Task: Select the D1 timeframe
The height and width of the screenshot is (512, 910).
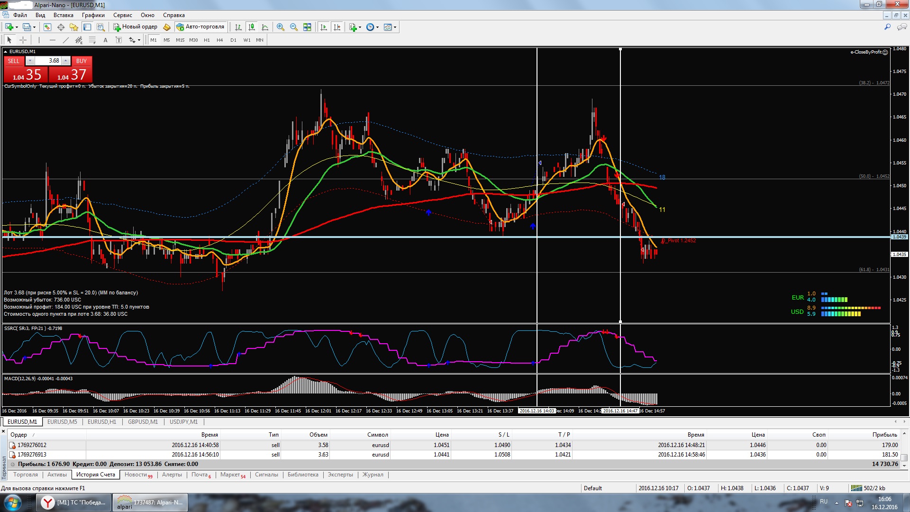Action: click(x=233, y=40)
